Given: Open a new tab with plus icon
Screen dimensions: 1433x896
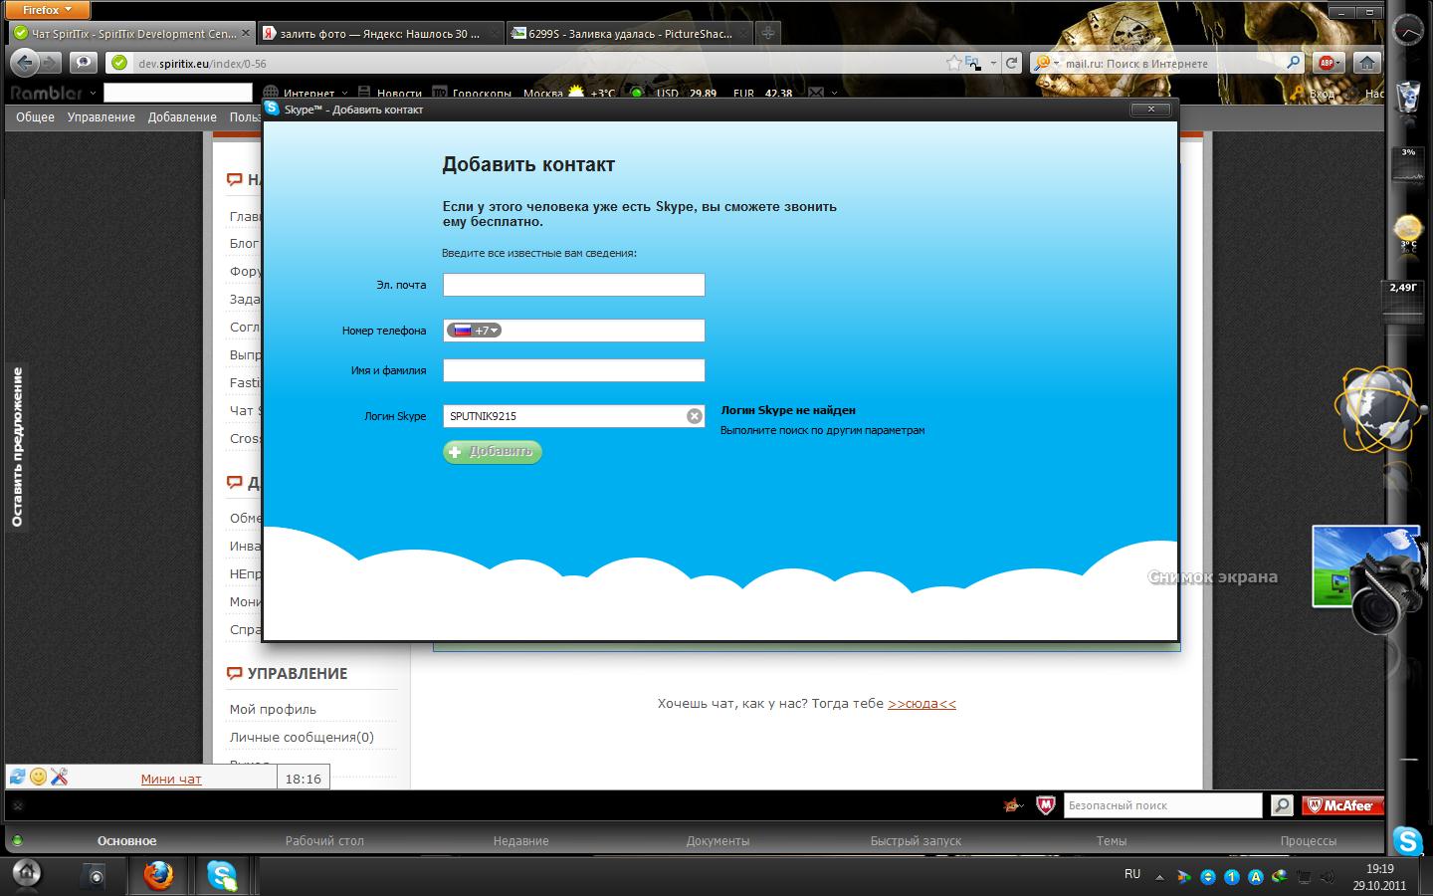Looking at the screenshot, I should click(x=767, y=33).
